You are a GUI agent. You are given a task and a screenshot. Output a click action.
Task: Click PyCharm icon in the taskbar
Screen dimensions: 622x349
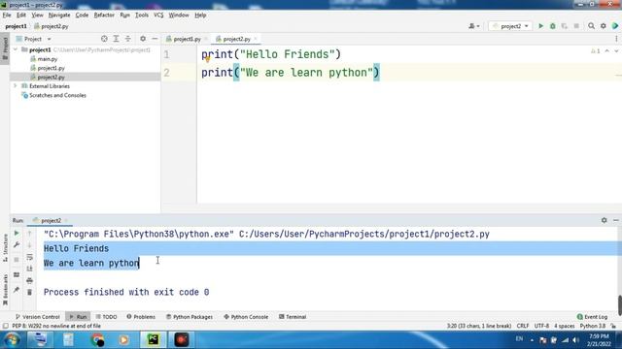pos(154,340)
